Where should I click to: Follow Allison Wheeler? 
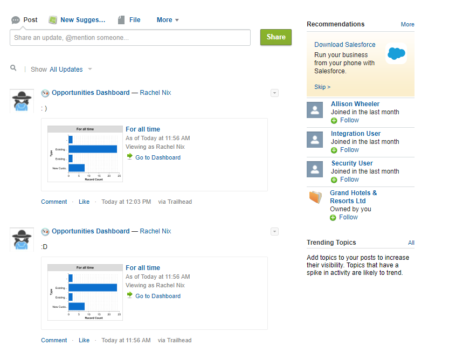click(349, 120)
